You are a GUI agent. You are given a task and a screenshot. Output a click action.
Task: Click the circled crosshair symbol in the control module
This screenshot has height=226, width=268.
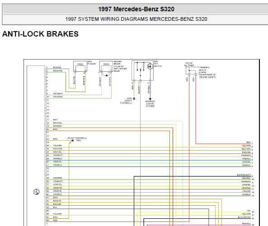(37, 192)
